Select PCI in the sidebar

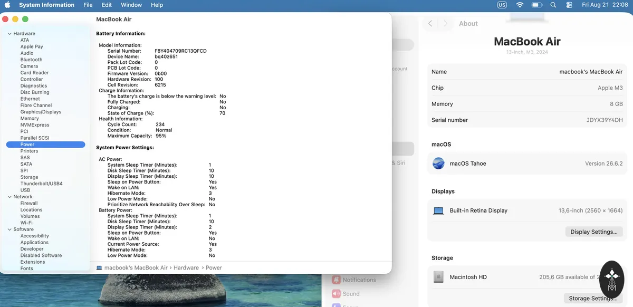(24, 131)
